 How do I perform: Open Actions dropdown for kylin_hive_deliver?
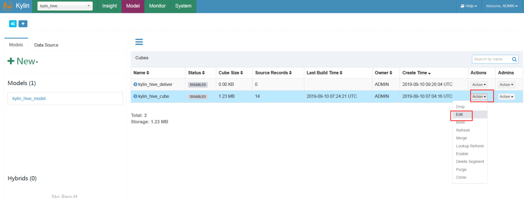click(x=479, y=85)
